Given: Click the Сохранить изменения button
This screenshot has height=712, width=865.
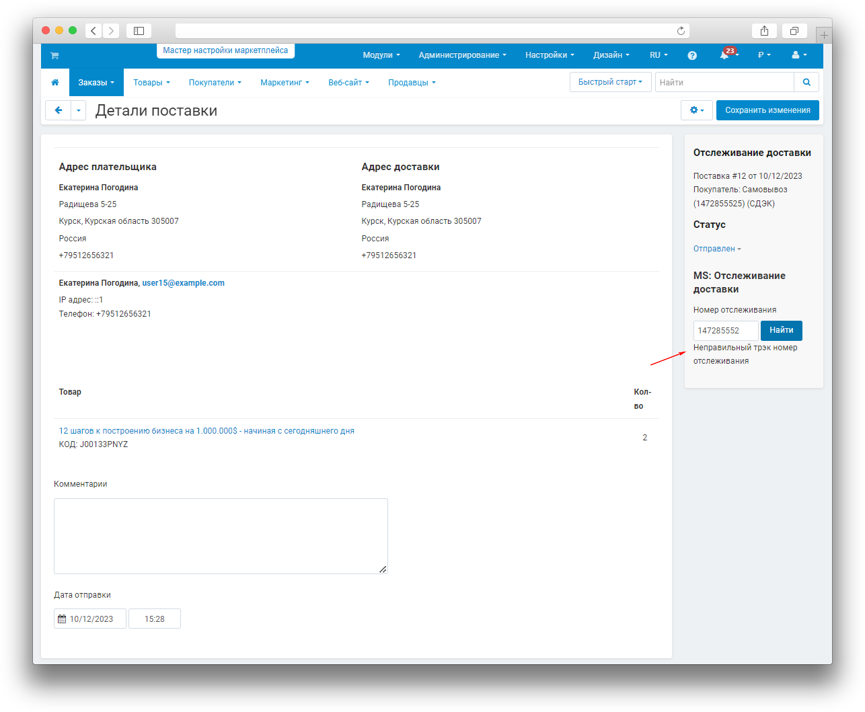Looking at the screenshot, I should pyautogui.click(x=767, y=110).
